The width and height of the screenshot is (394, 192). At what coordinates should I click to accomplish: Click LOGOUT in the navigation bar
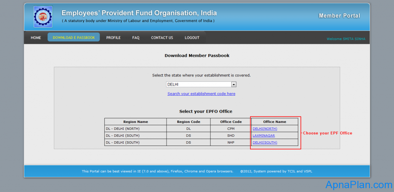(x=192, y=38)
